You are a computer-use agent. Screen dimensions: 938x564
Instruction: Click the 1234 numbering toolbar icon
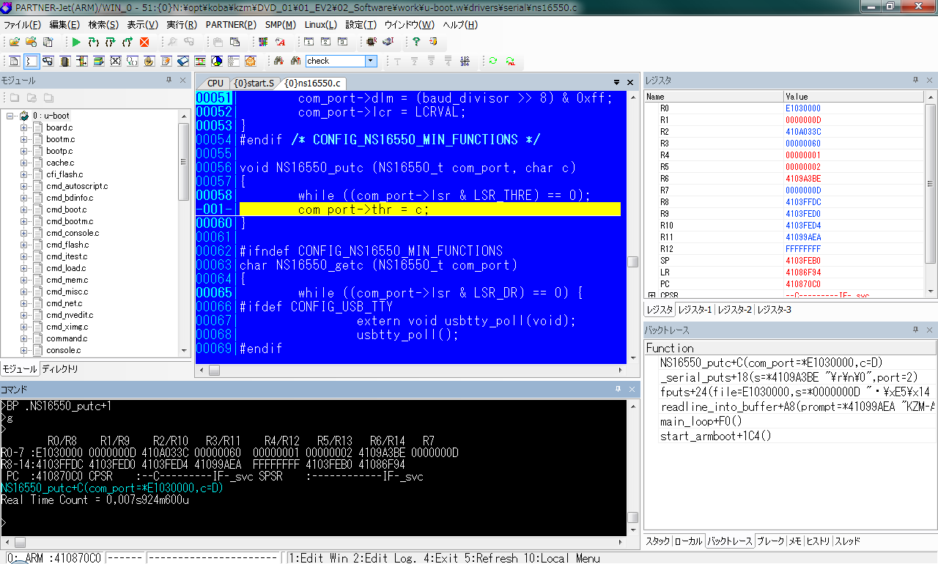(465, 62)
